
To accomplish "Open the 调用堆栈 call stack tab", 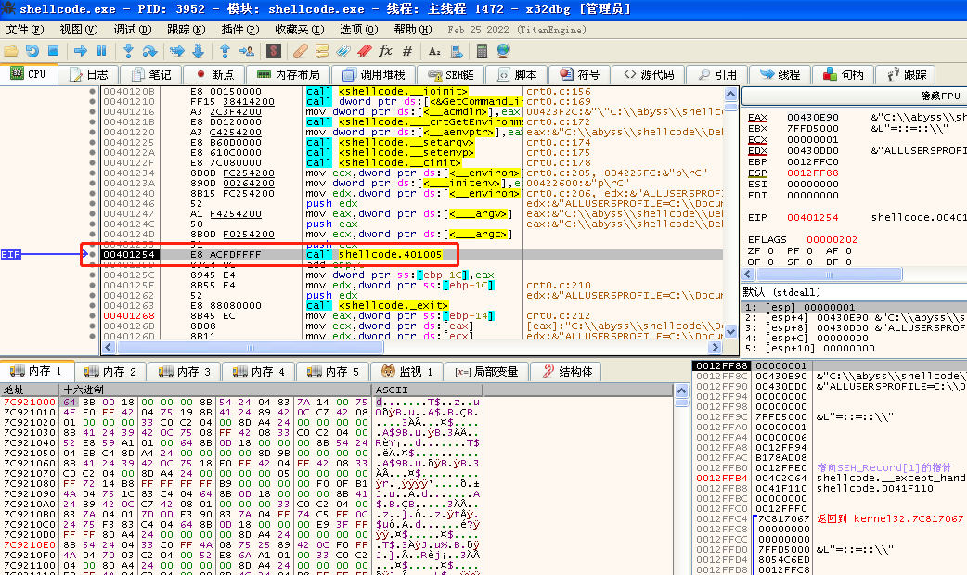I will click(373, 74).
